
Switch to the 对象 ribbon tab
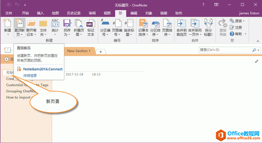(x=149, y=13)
